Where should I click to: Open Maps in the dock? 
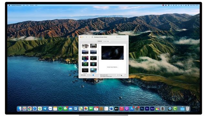81,109
